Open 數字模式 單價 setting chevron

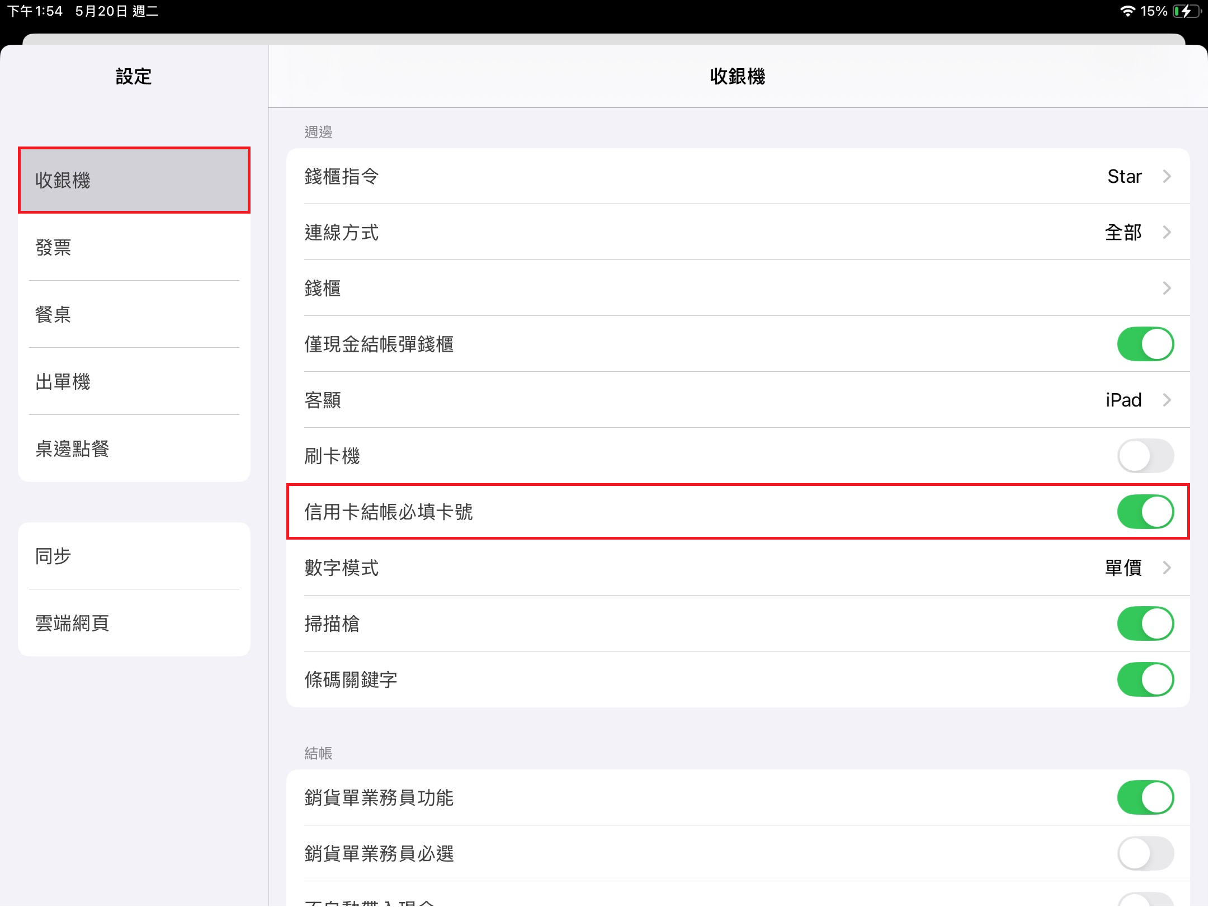pos(1167,568)
